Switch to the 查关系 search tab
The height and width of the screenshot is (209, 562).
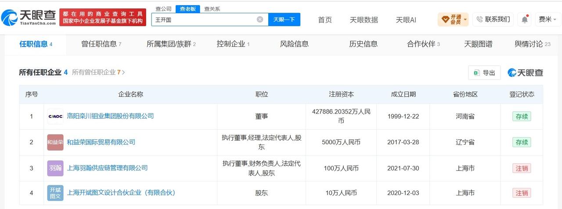click(x=212, y=9)
